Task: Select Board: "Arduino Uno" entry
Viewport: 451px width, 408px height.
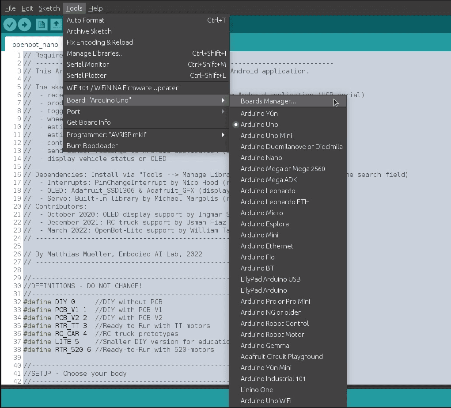Action: coord(146,100)
